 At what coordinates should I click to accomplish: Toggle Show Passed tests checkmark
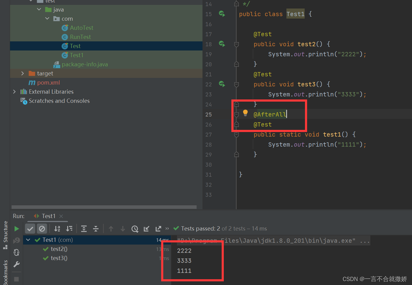tap(30, 228)
